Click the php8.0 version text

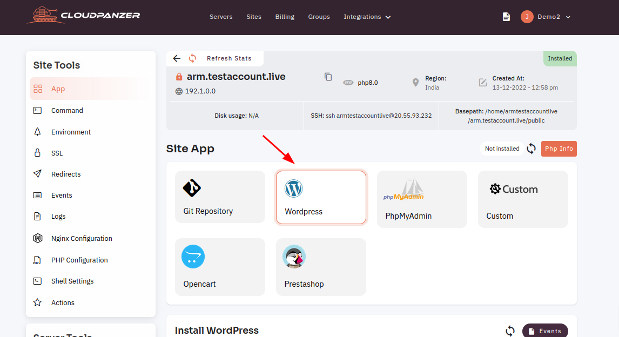(368, 83)
